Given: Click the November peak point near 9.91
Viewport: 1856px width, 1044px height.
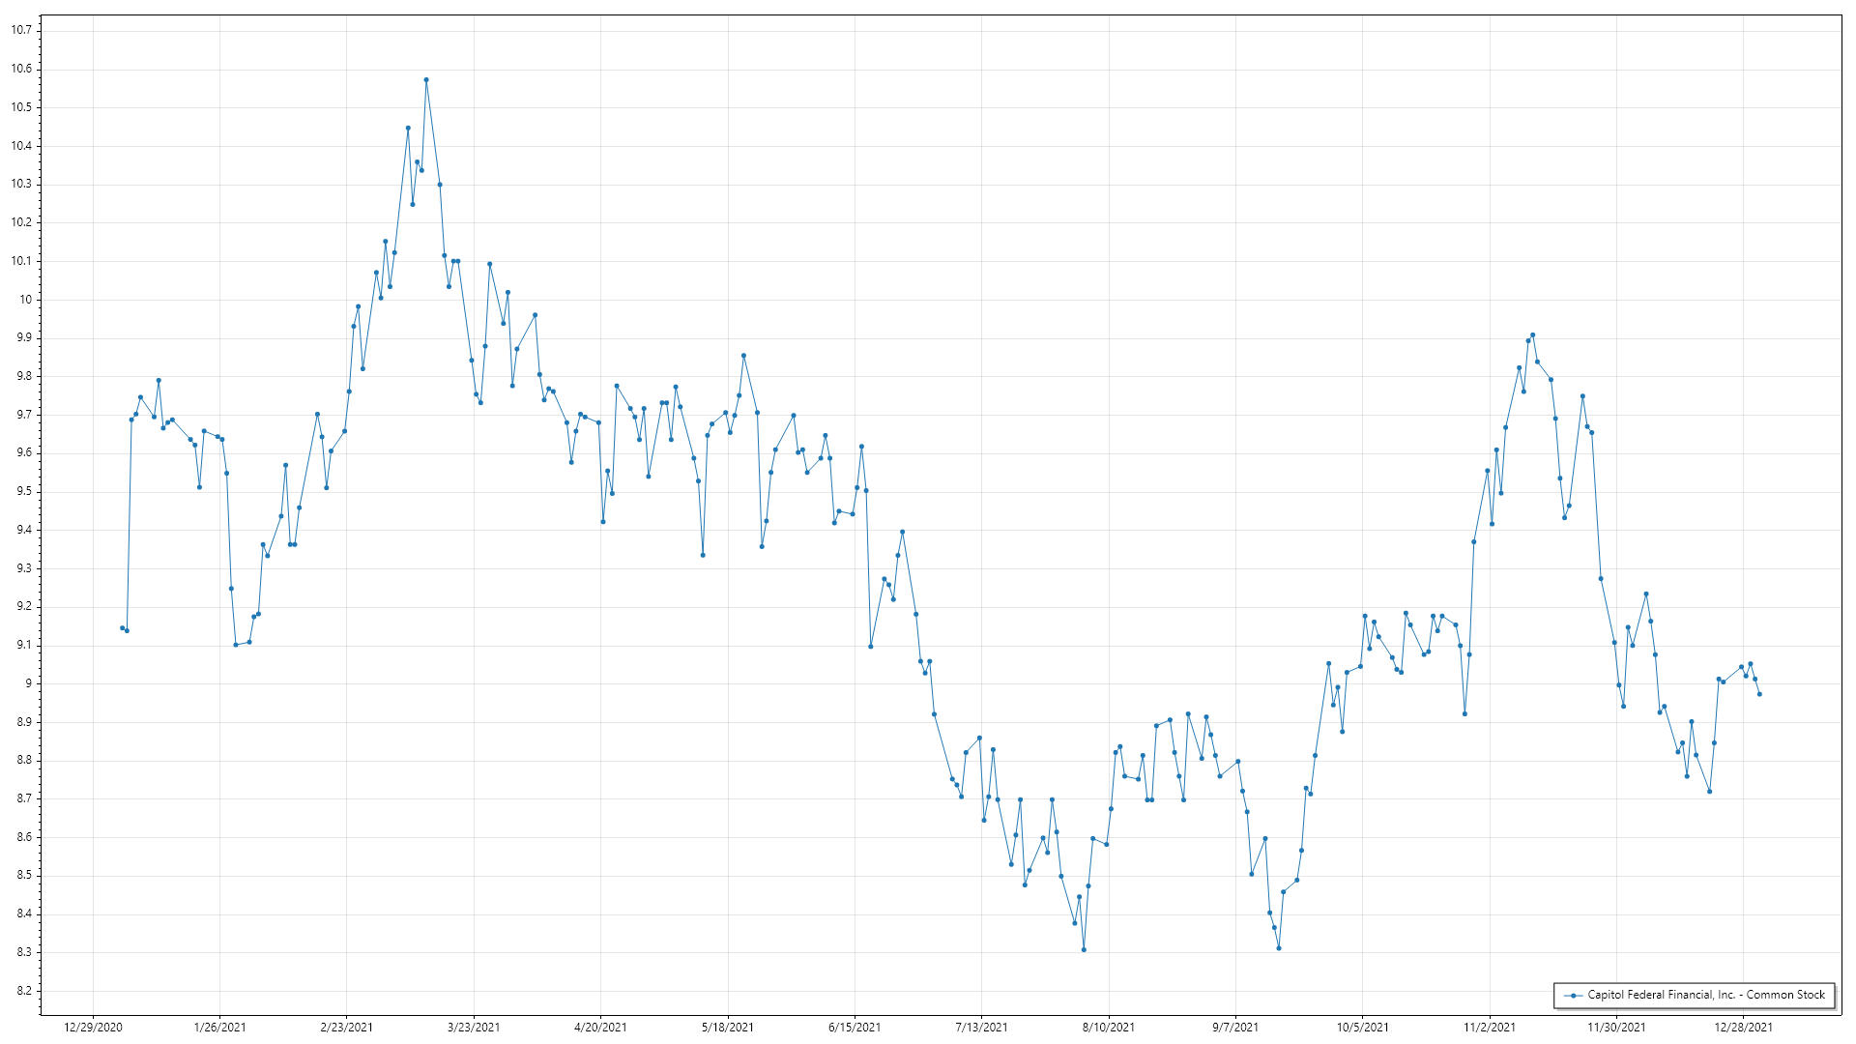Looking at the screenshot, I should point(1533,335).
